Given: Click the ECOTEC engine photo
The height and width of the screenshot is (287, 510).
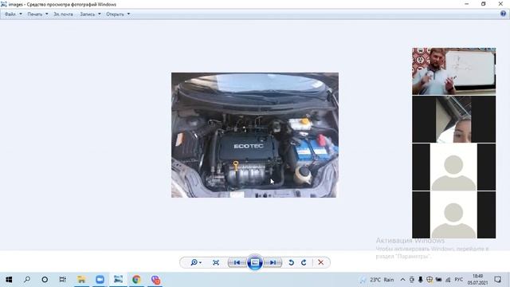Looking at the screenshot, I should point(255,135).
